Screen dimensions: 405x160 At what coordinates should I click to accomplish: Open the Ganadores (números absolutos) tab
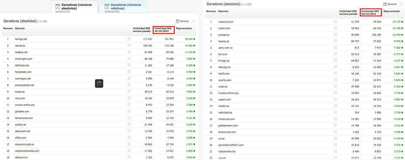click(74, 7)
